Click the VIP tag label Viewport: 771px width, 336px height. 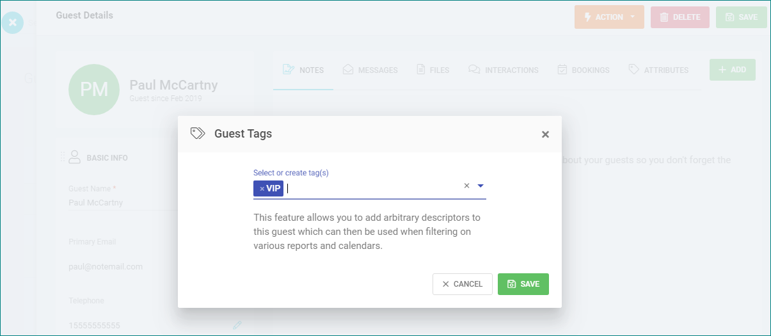tap(273, 189)
